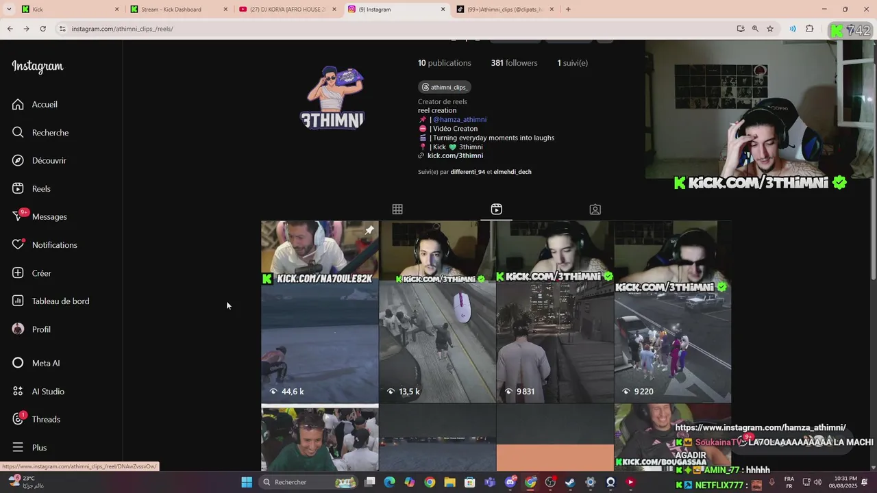Click the Créer plus icon
The height and width of the screenshot is (493, 877).
[18, 273]
